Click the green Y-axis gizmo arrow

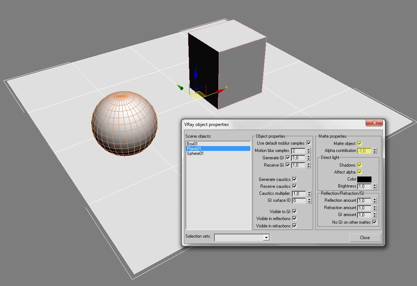click(x=180, y=87)
